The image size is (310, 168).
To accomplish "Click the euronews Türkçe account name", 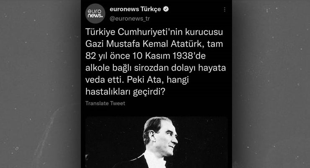I will [135, 9].
